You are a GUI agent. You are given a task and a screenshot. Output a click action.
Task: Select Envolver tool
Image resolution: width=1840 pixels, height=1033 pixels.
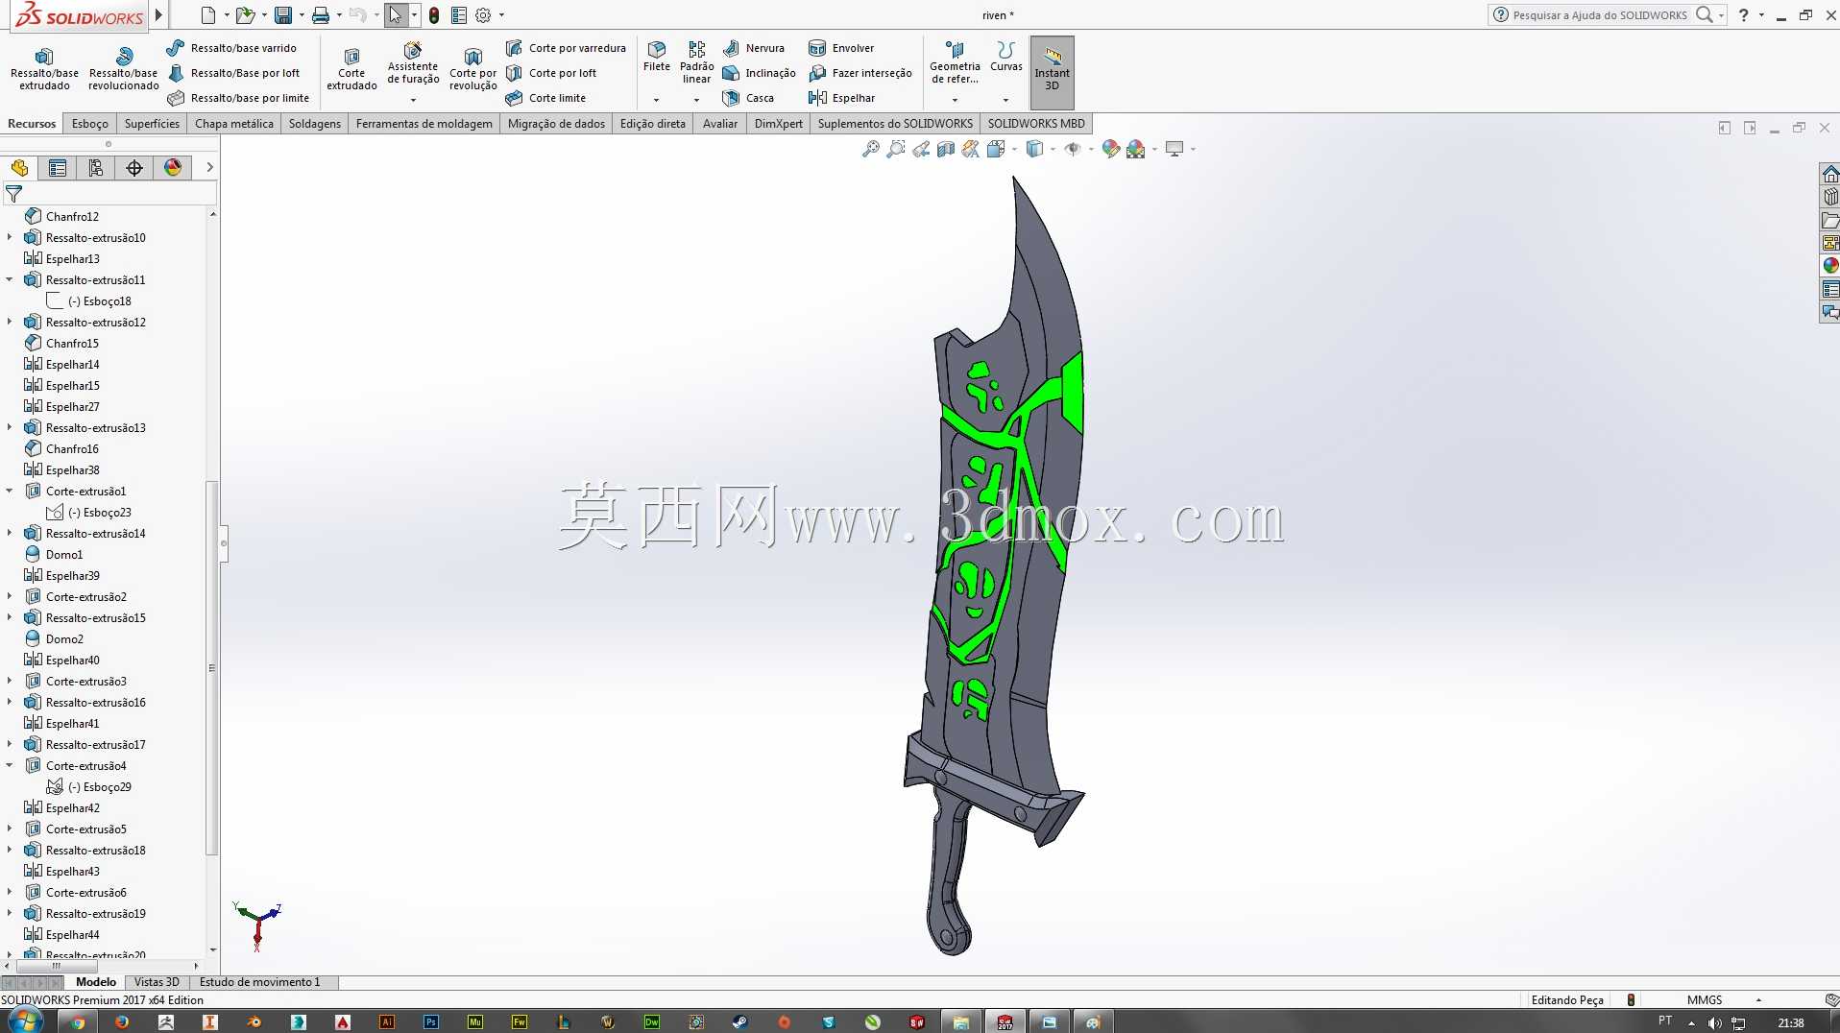point(841,48)
